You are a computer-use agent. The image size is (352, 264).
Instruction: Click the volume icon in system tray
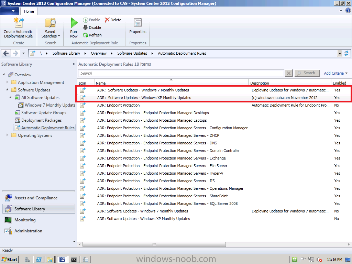319,260
